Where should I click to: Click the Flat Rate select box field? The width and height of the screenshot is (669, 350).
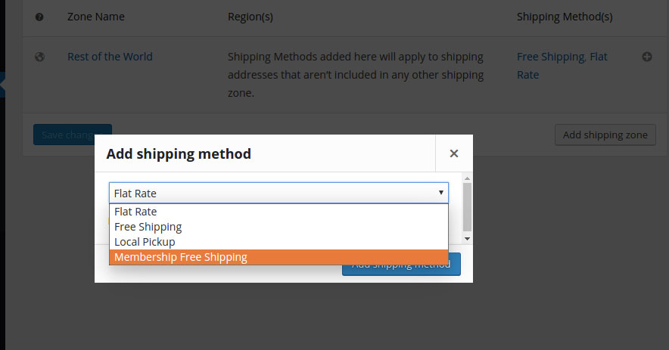[x=278, y=193]
